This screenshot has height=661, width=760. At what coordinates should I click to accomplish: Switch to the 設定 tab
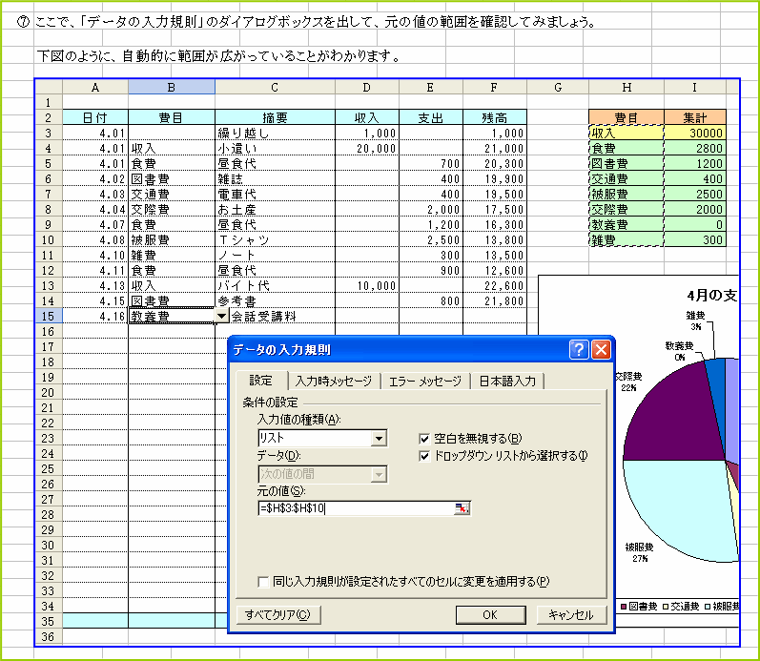tap(260, 381)
